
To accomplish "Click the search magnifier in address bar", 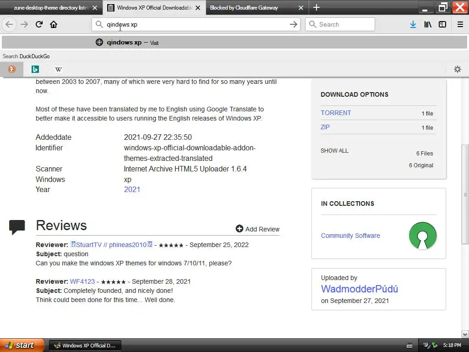I will 99,24.
